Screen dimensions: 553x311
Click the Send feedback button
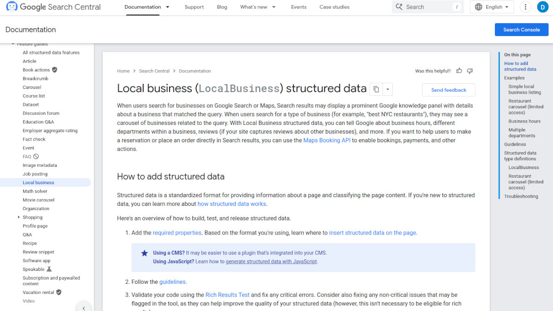coord(449,90)
